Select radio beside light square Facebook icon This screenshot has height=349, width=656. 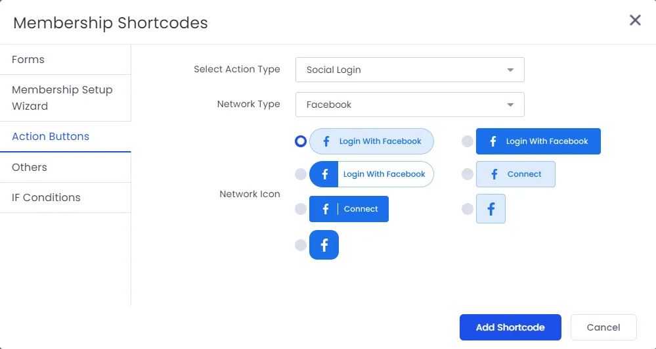click(468, 209)
